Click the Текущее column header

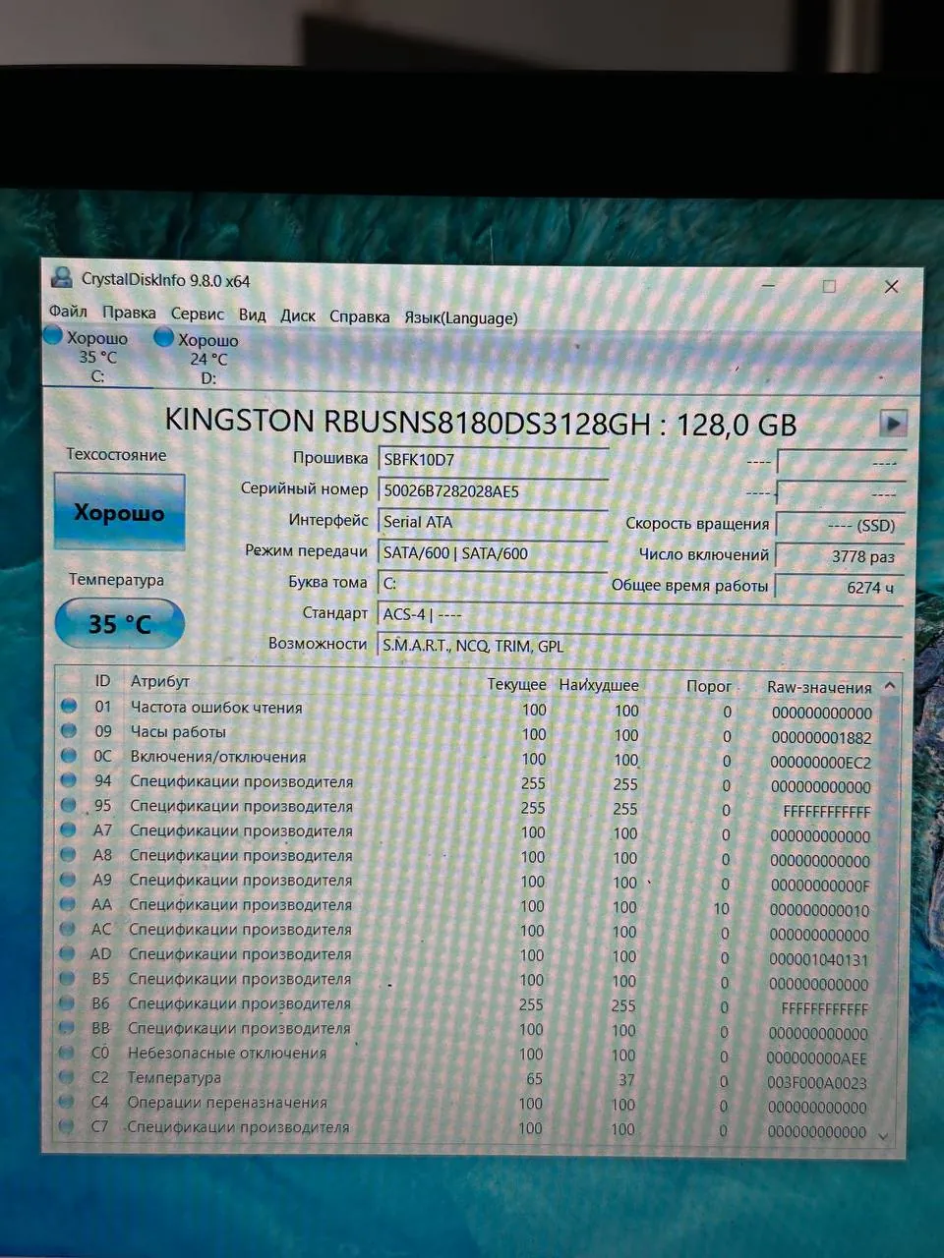[x=516, y=684]
